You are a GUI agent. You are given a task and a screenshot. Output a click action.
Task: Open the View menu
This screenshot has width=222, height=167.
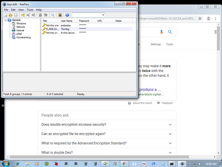21,10
